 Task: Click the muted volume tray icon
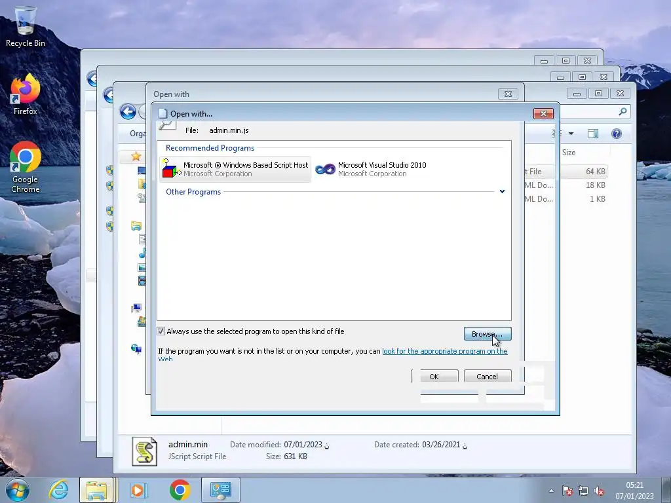[x=599, y=491]
